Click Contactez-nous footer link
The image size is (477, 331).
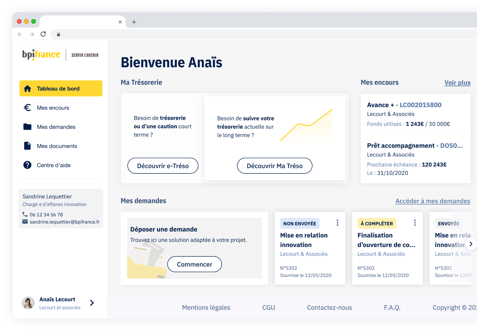click(329, 307)
